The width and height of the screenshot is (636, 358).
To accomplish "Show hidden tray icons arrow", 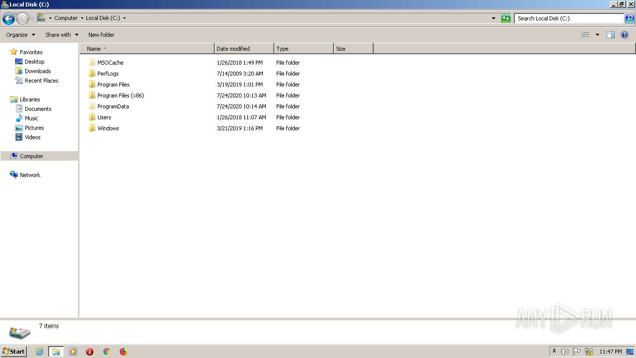I will (x=554, y=352).
